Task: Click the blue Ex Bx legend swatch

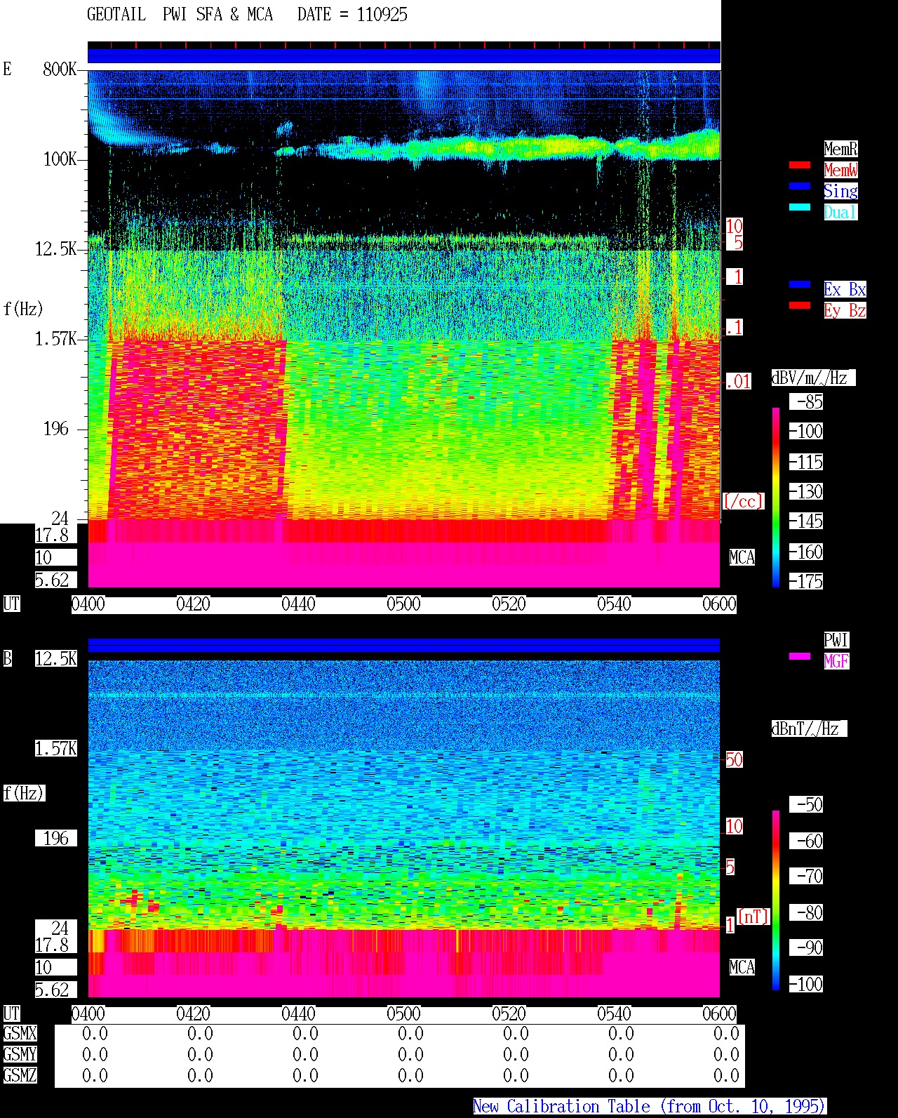Action: click(800, 284)
